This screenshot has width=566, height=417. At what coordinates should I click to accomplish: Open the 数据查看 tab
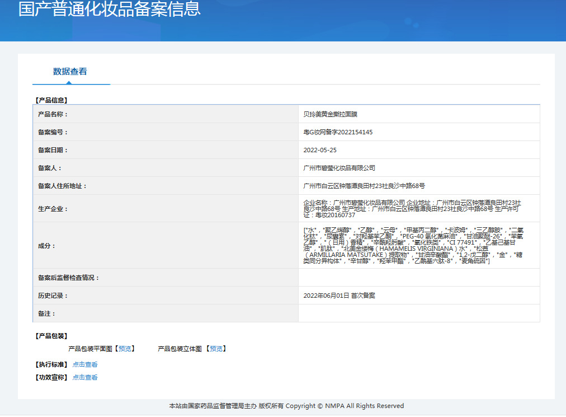click(x=70, y=72)
